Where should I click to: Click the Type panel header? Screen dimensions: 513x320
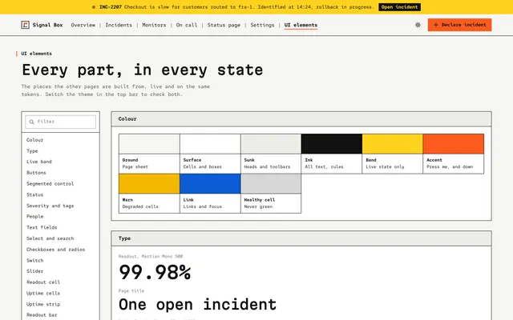[301, 238]
